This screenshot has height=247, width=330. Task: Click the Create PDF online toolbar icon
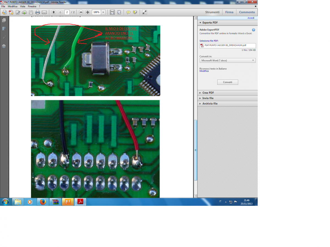[x=11, y=12]
